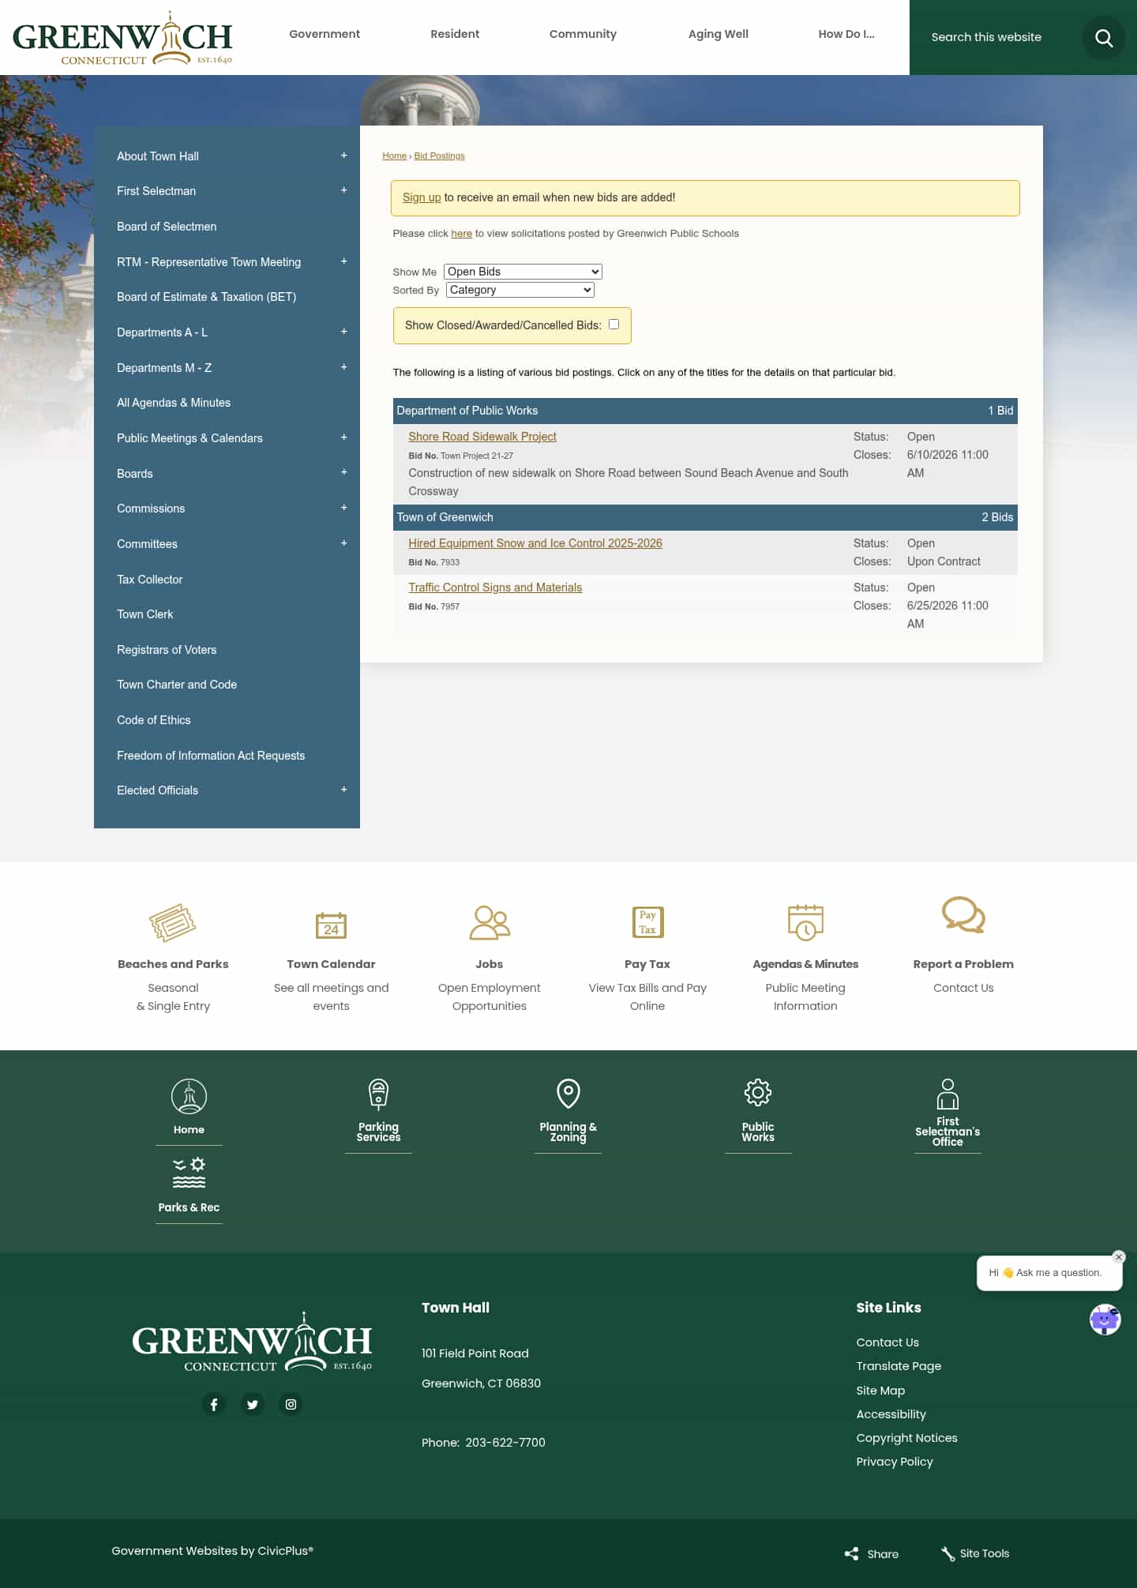Viewport: 1137px width, 1588px height.
Task: Open the Town Calendar icon
Action: coord(331,925)
